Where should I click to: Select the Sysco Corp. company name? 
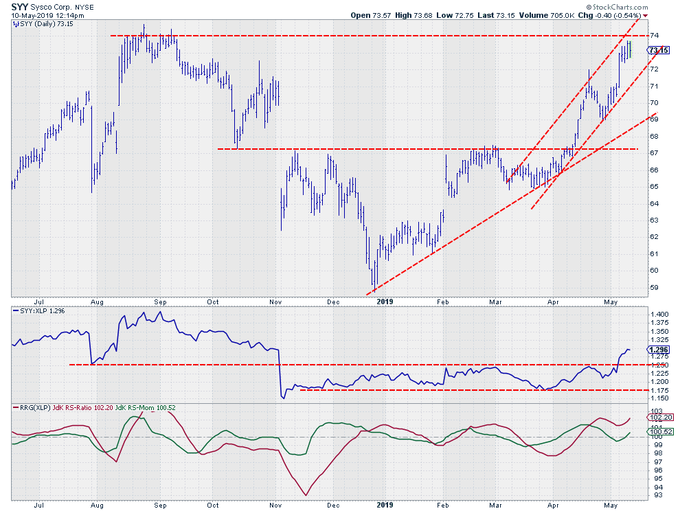(x=50, y=8)
